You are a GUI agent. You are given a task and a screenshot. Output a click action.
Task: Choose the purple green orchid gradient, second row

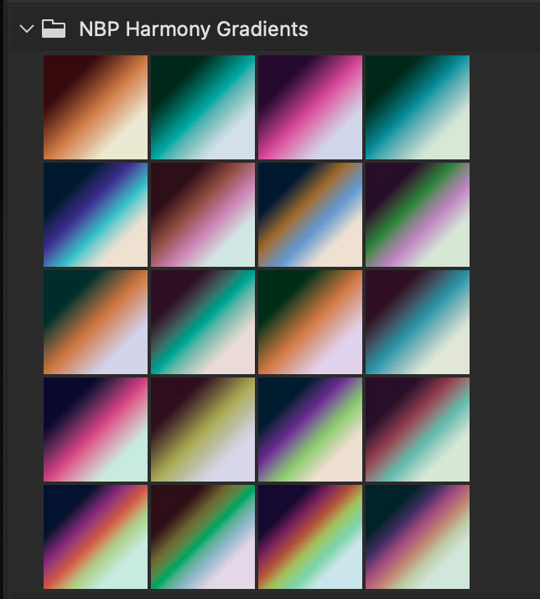tap(418, 215)
